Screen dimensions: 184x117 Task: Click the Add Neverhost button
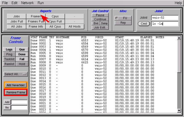pyautogui.click(x=16, y=85)
